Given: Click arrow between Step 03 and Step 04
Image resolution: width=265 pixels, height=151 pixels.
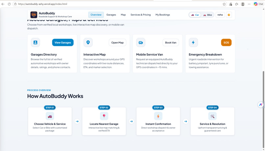Looking at the screenshot, I should point(185,121).
